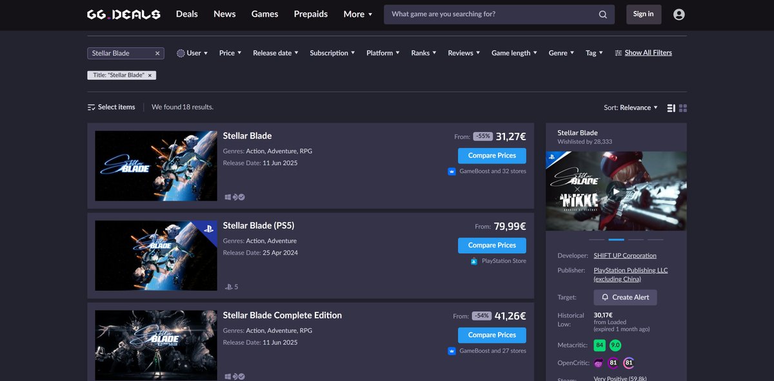Switch to list view layout
Viewport: 774px width, 381px height.
point(671,108)
